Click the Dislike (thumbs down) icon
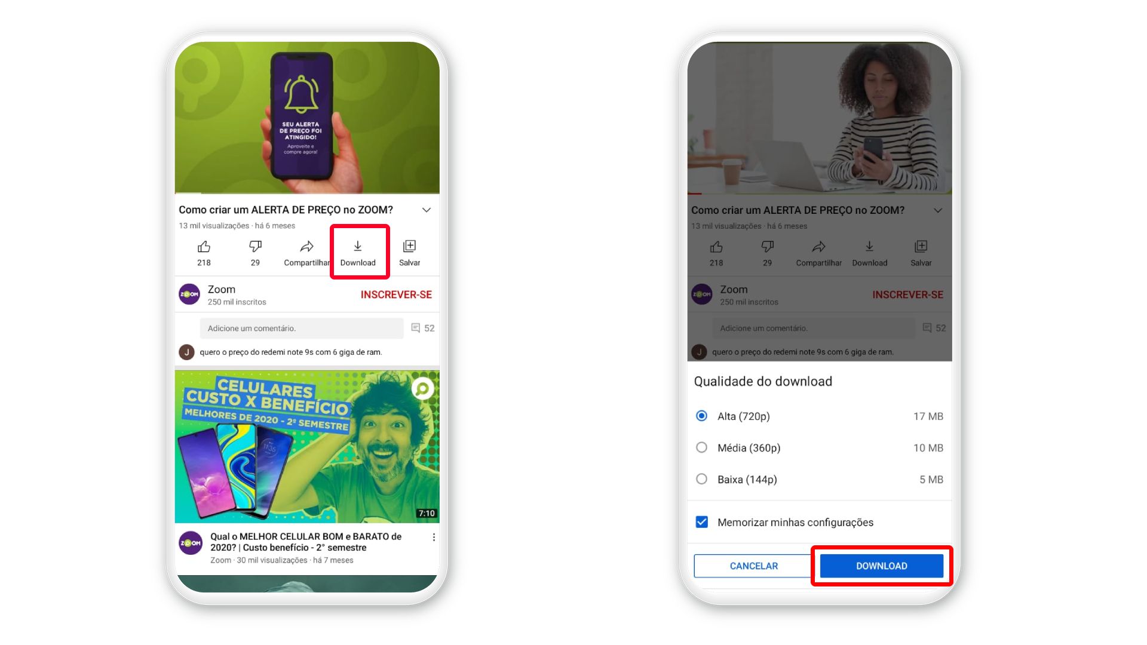 click(254, 245)
